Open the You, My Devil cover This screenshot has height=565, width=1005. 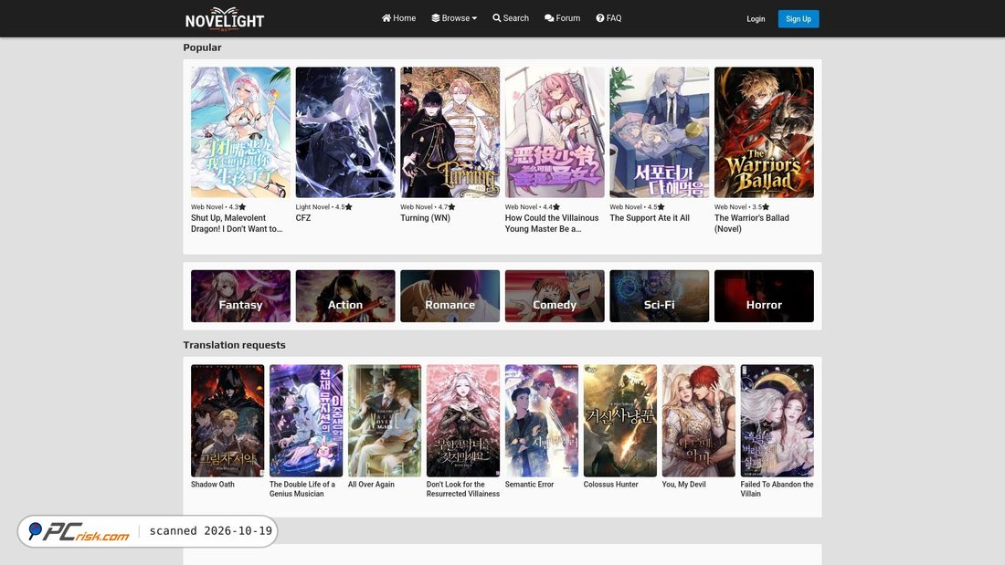[699, 421]
